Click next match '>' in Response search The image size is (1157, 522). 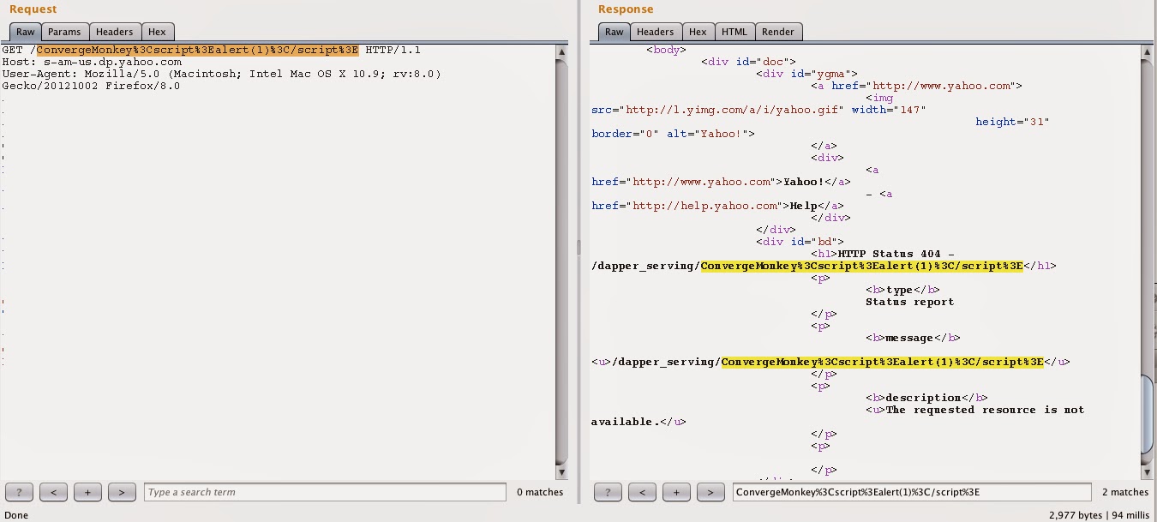710,492
